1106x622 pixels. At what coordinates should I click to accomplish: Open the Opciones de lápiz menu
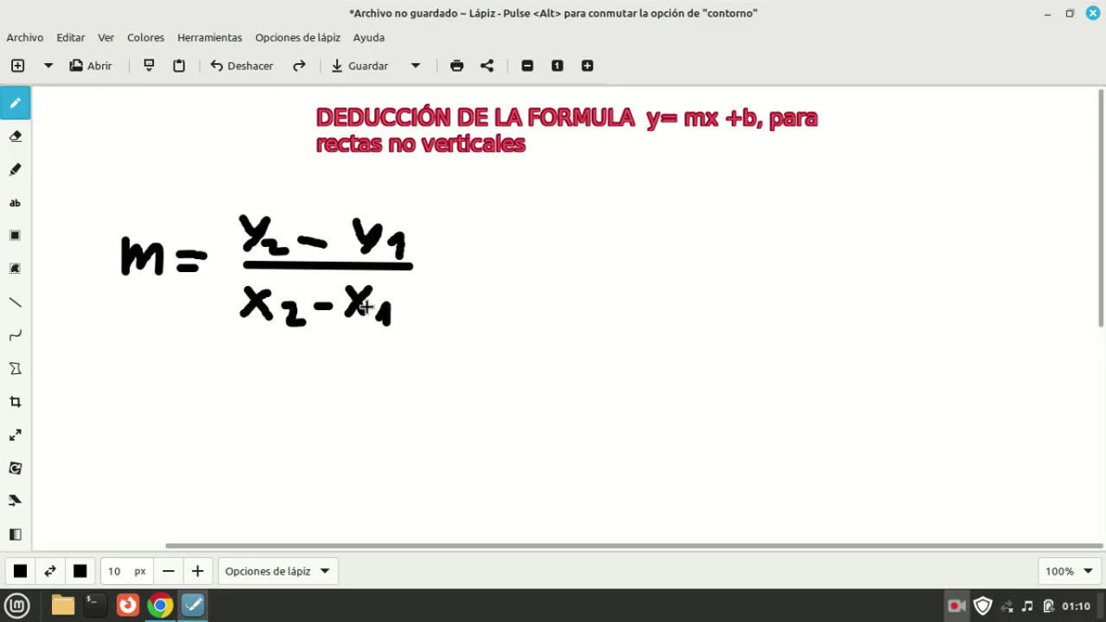(298, 37)
